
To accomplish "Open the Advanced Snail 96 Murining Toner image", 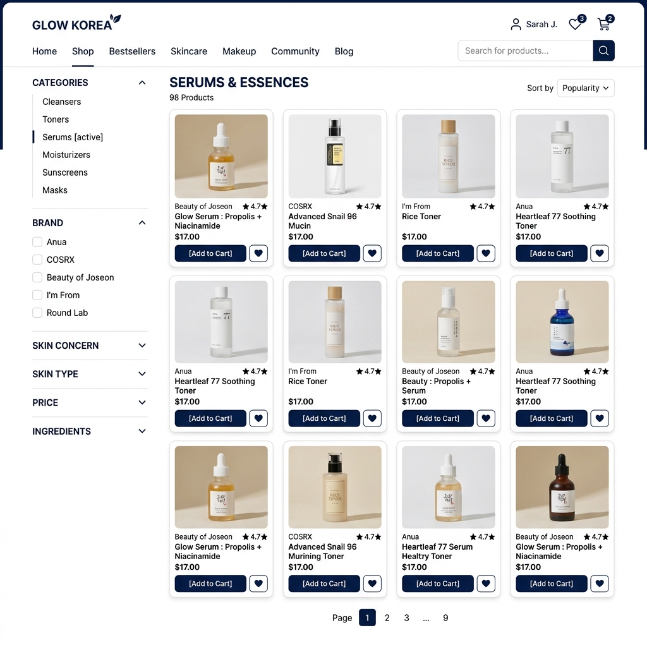I will click(335, 487).
